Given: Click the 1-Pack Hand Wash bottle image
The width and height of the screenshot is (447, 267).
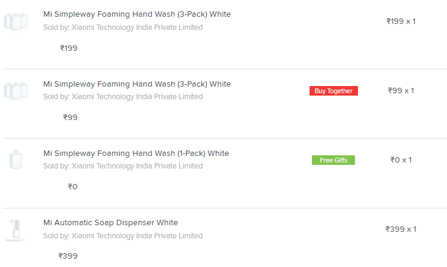Looking at the screenshot, I should (x=16, y=159).
